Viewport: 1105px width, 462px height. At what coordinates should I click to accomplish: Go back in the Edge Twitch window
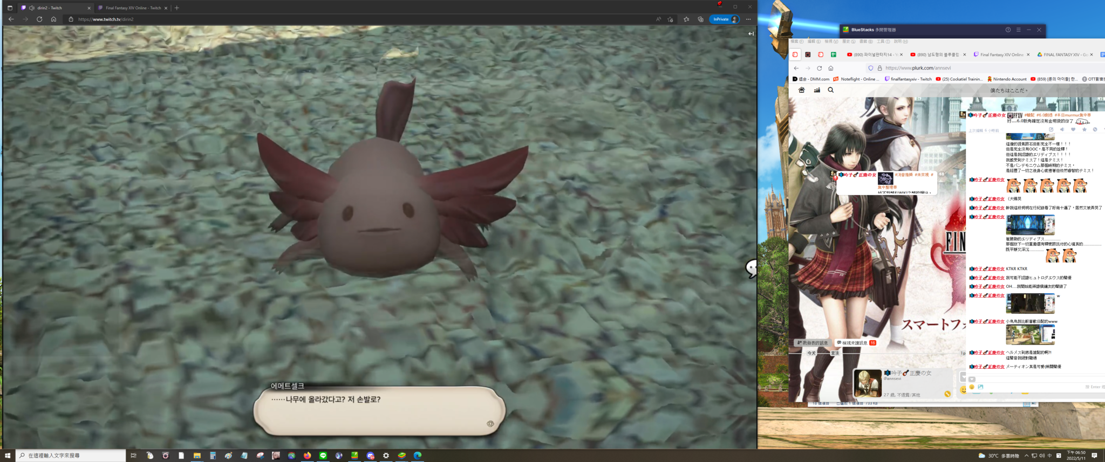coord(11,19)
